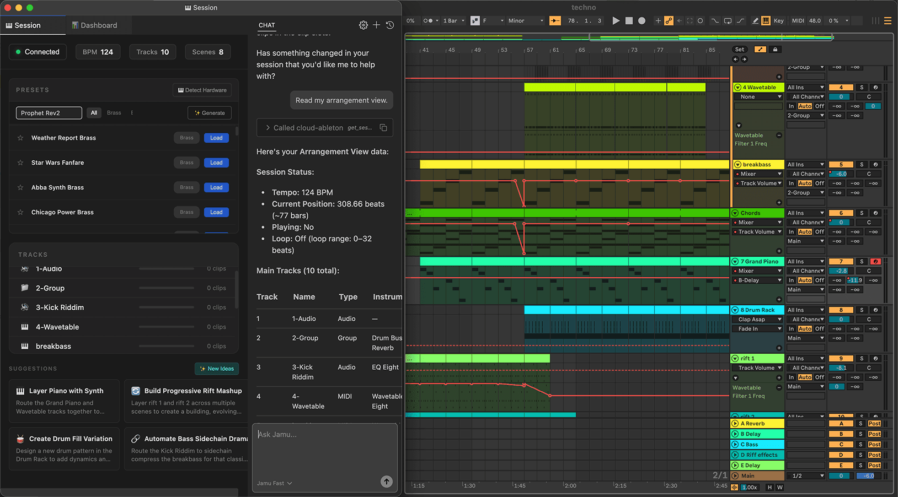Screen dimensions: 898x497
Task: Toggle the Key mapping mode
Action: pyautogui.click(x=778, y=21)
